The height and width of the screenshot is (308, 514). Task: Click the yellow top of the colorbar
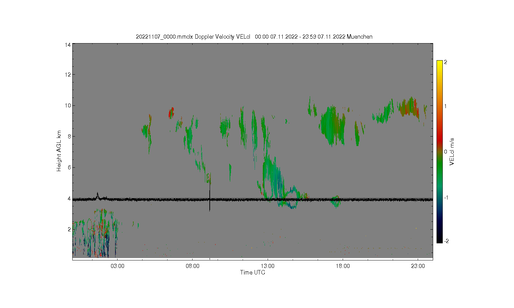pos(439,64)
